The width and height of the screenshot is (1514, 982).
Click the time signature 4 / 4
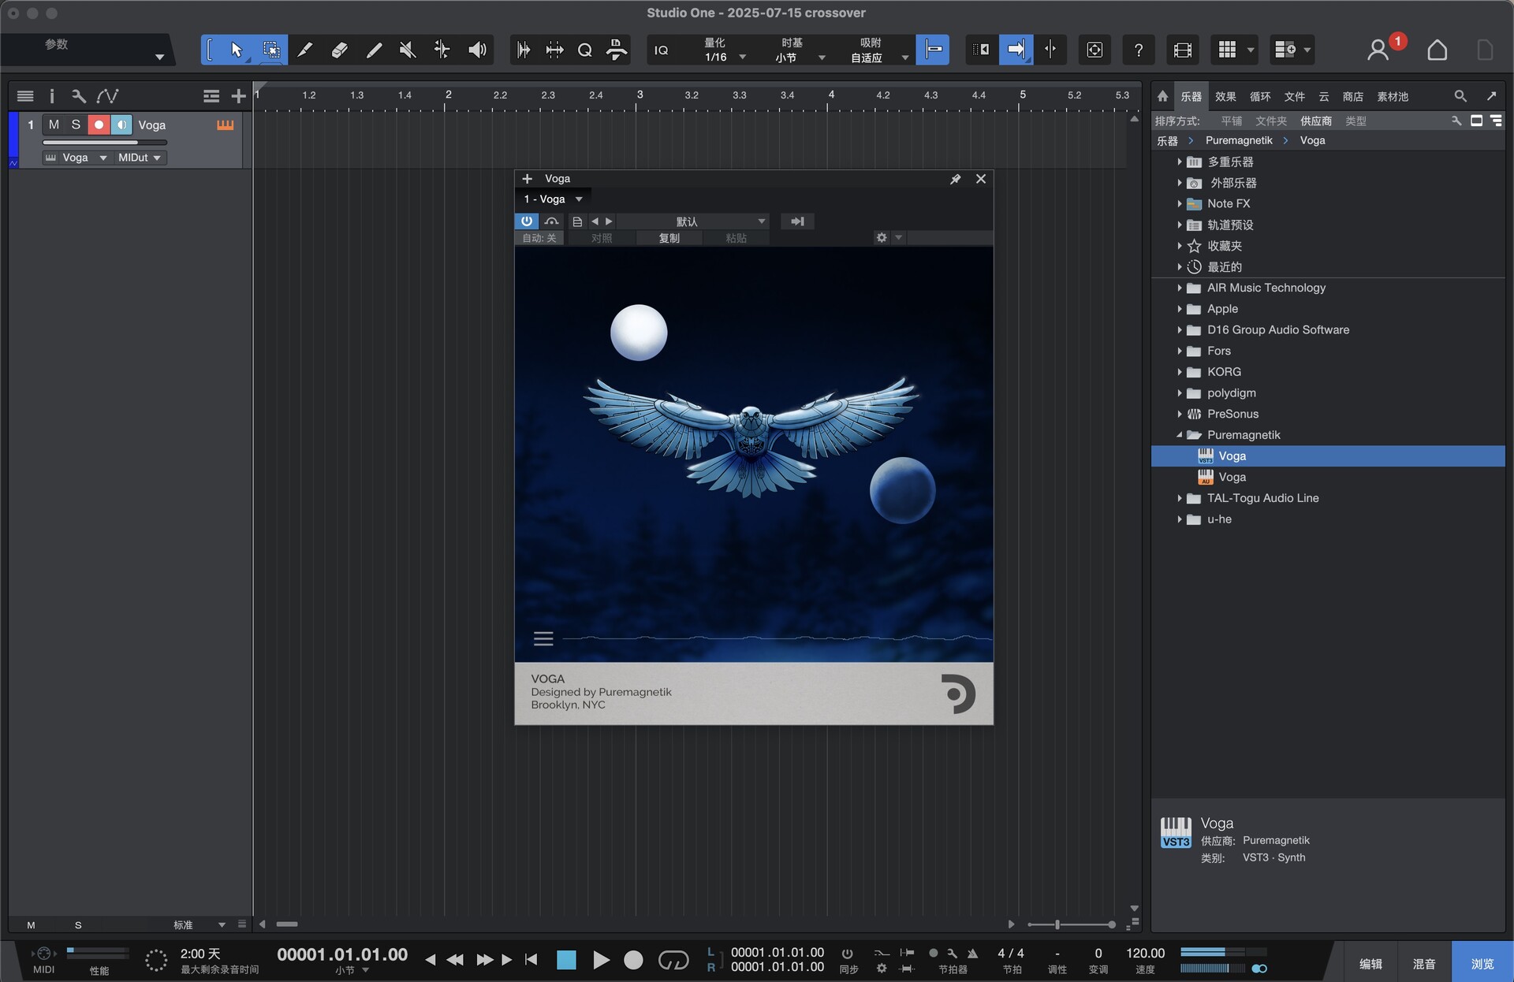click(1011, 953)
